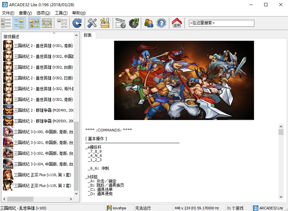Screen dimensions: 288x211
Task: Open the 工具(T) menu
Action: click(x=61, y=13)
